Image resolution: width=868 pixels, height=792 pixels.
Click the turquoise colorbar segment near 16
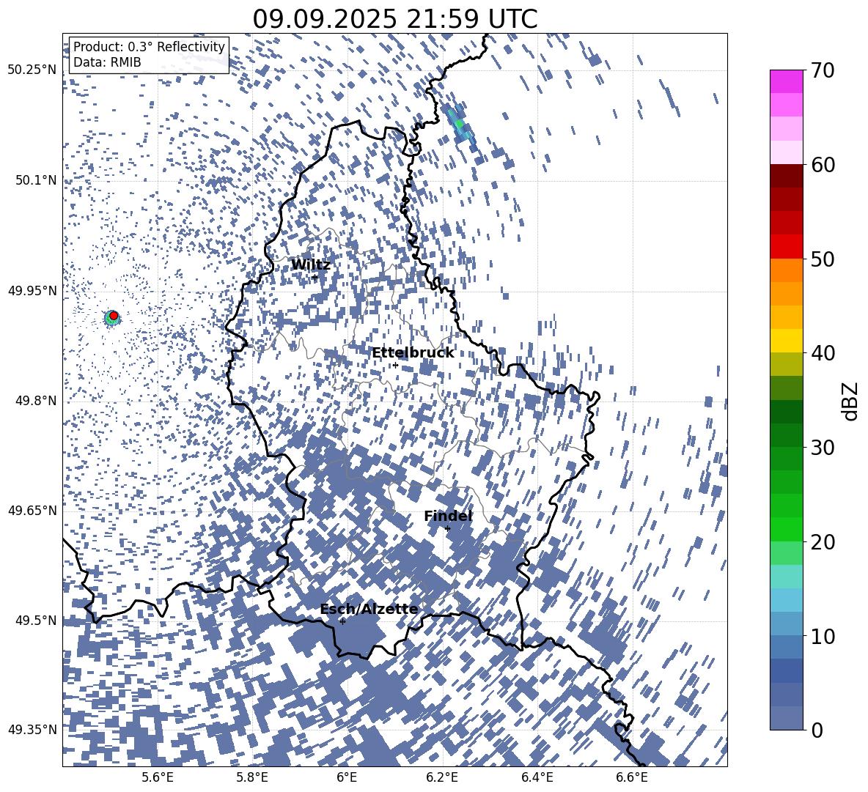[786, 576]
